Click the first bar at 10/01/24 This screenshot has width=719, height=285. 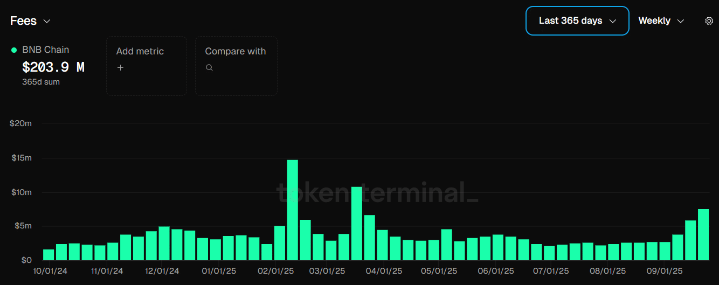coord(49,255)
